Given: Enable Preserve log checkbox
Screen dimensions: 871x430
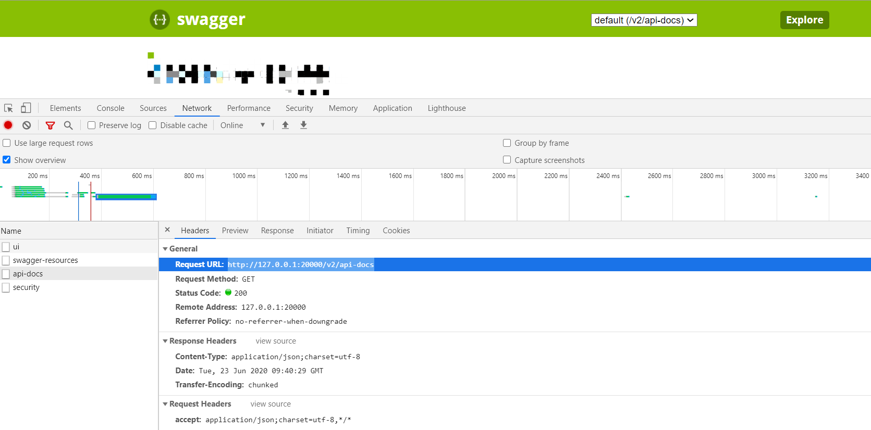Looking at the screenshot, I should coord(91,125).
